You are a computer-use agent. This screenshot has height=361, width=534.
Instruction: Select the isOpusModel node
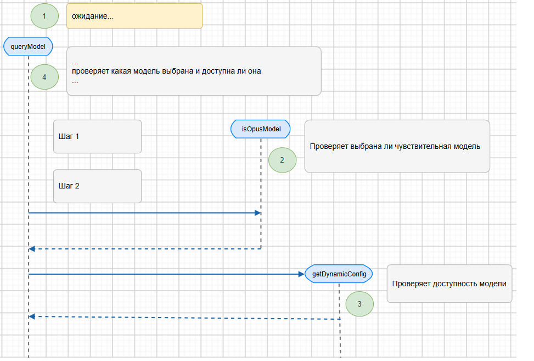tap(261, 129)
